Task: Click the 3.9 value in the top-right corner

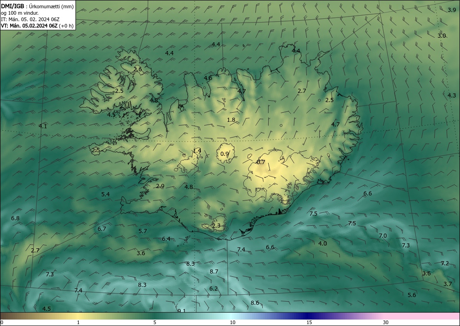Action: pyautogui.click(x=452, y=10)
